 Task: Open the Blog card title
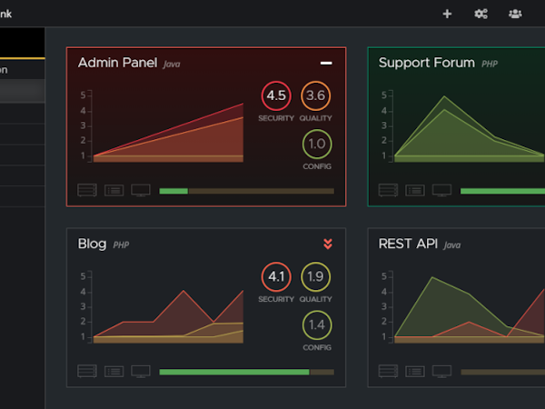[x=92, y=244]
